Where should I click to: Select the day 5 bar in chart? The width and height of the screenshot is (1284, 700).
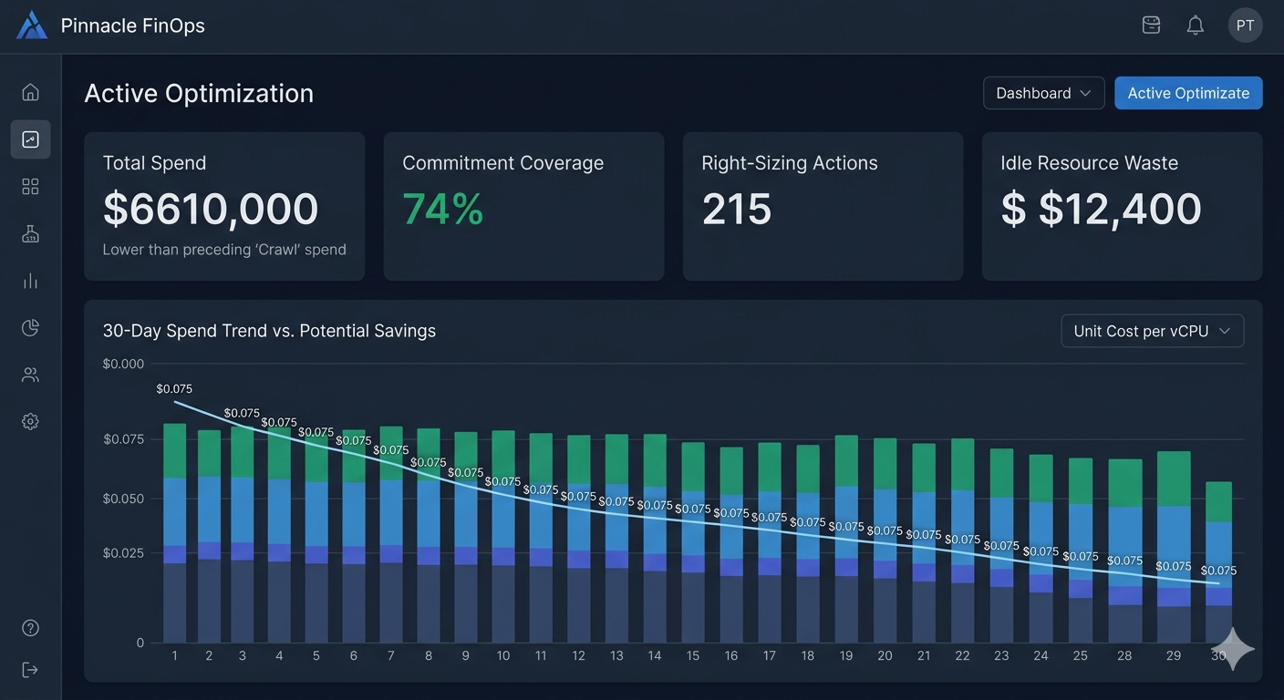coord(316,536)
